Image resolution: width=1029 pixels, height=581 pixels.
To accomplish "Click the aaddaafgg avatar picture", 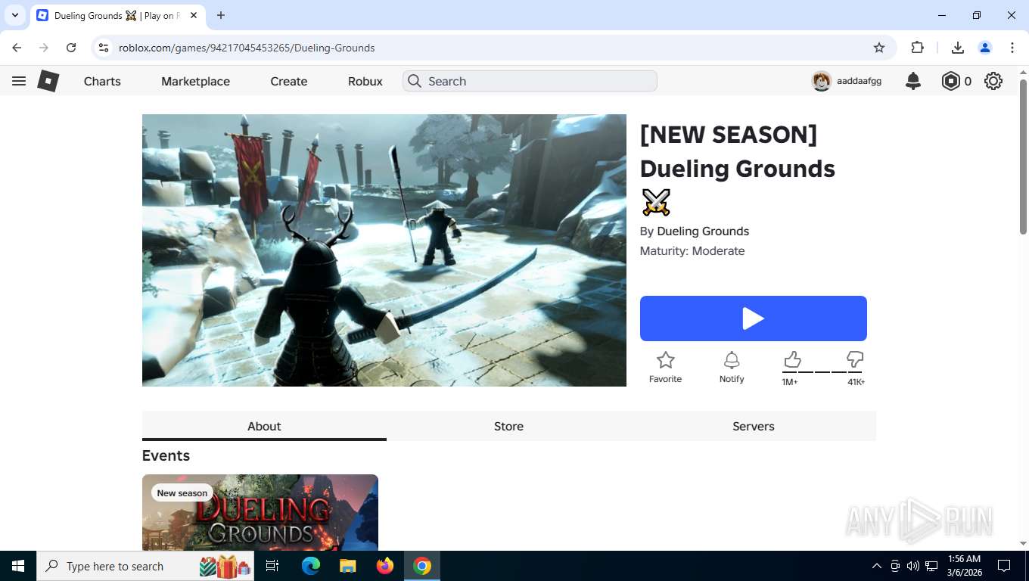I will coord(822,81).
